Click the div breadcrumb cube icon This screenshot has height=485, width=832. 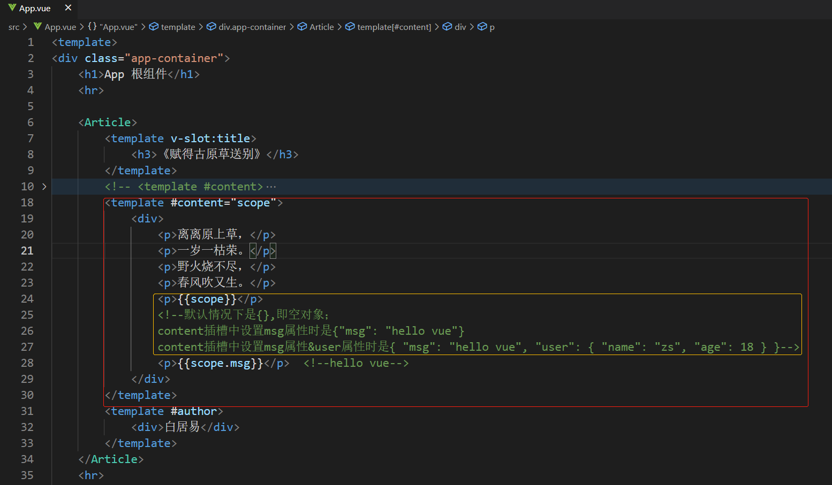pos(448,27)
